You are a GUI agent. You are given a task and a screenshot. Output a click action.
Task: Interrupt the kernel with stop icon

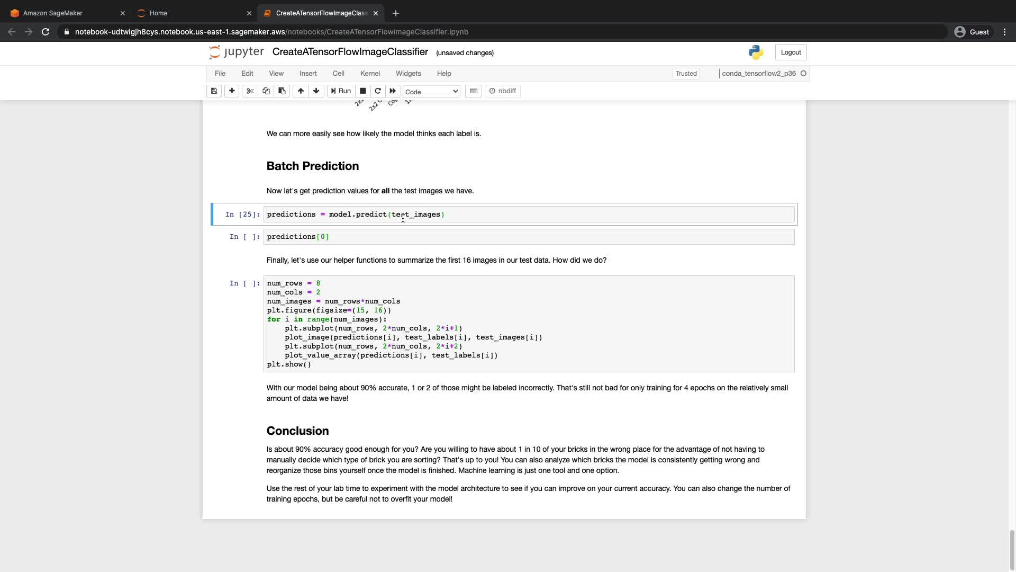coord(363,91)
